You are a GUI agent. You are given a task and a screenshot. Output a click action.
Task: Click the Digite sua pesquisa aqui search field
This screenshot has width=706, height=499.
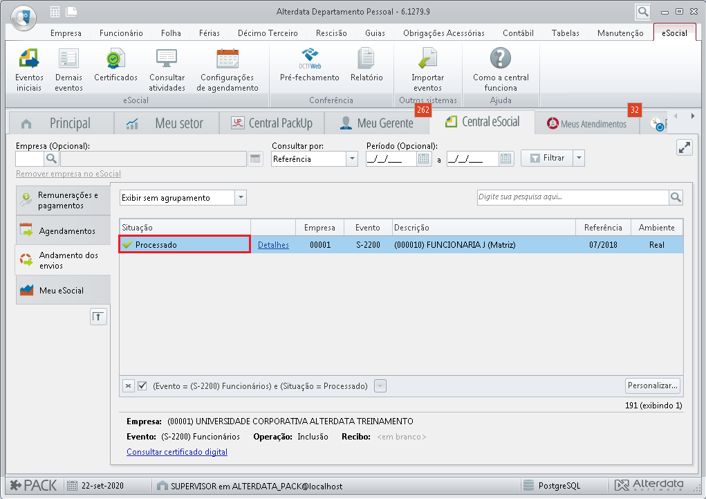coord(573,197)
